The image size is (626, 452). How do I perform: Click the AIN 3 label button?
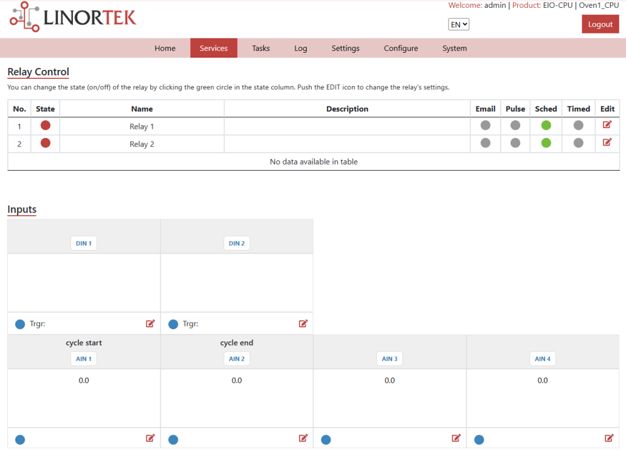(390, 358)
